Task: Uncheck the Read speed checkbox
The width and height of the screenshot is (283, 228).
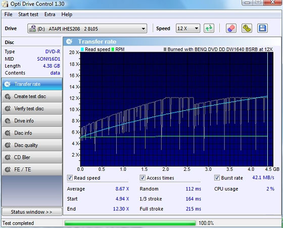Action: click(x=70, y=178)
